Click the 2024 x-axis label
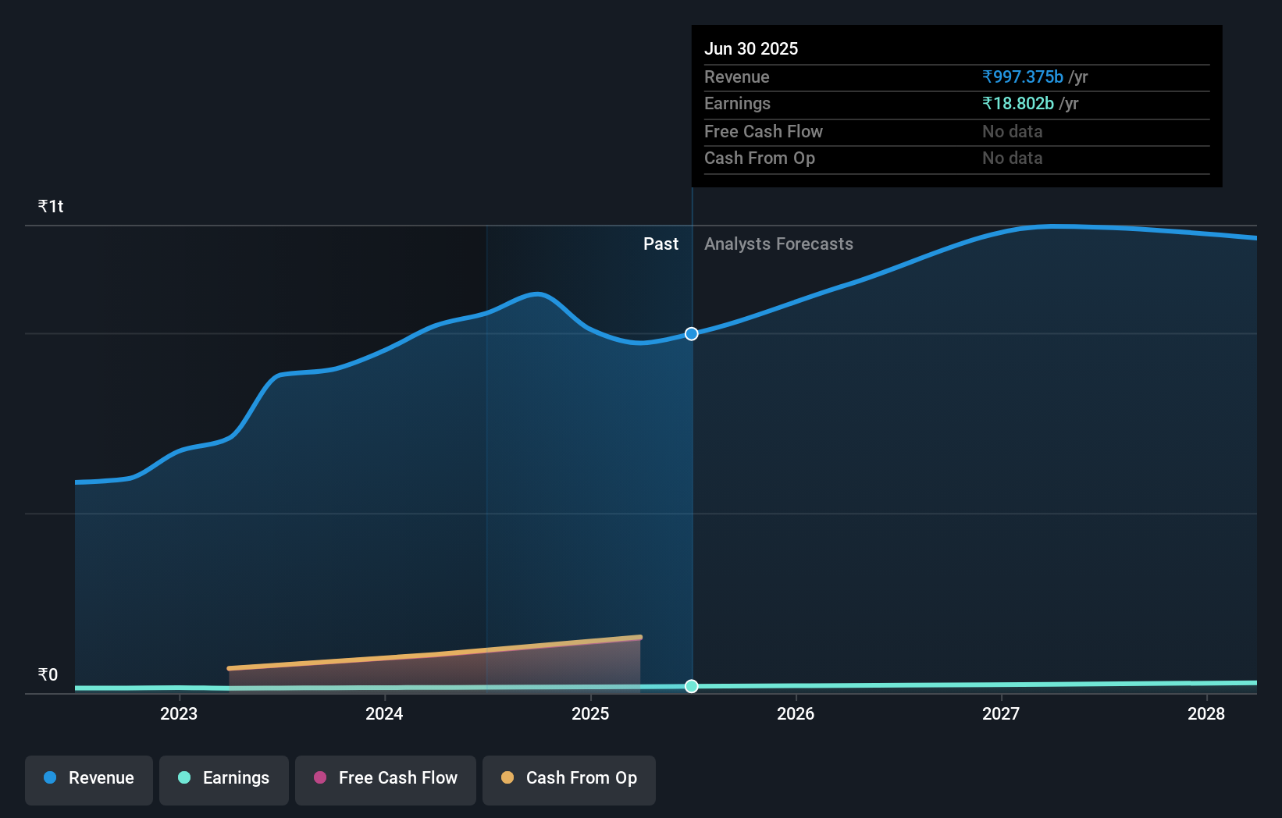Viewport: 1282px width, 818px height. [384, 713]
